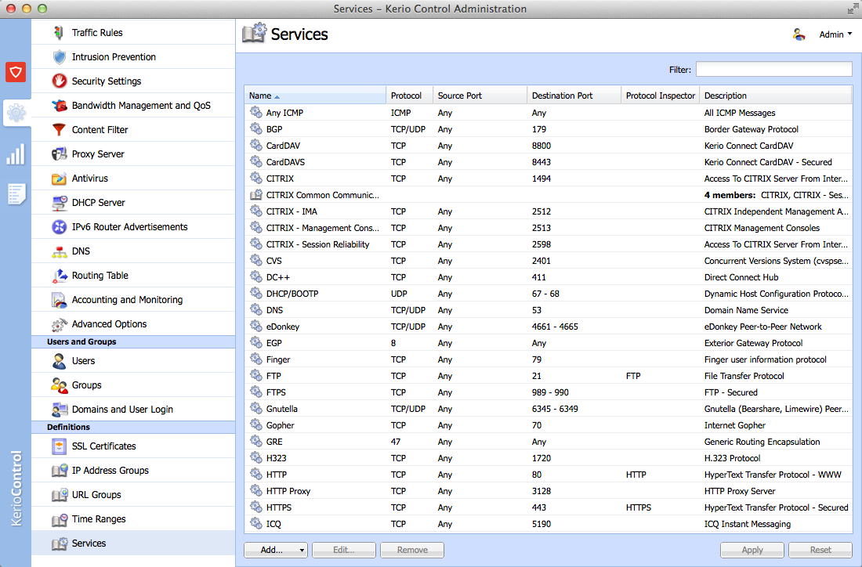Select the HTTP Proxy service row
This screenshot has height=567, width=862.
[x=548, y=491]
